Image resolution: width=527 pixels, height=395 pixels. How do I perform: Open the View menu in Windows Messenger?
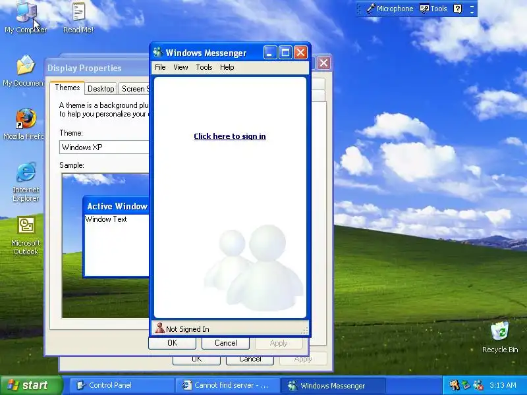180,67
